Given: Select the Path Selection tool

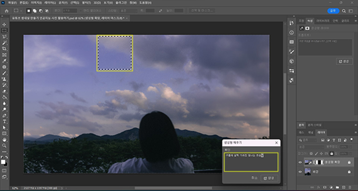Looking at the screenshot, I should 4,127.
